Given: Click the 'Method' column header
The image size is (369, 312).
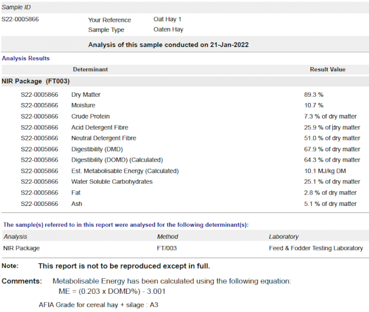Looking at the screenshot, I should coord(167,237).
